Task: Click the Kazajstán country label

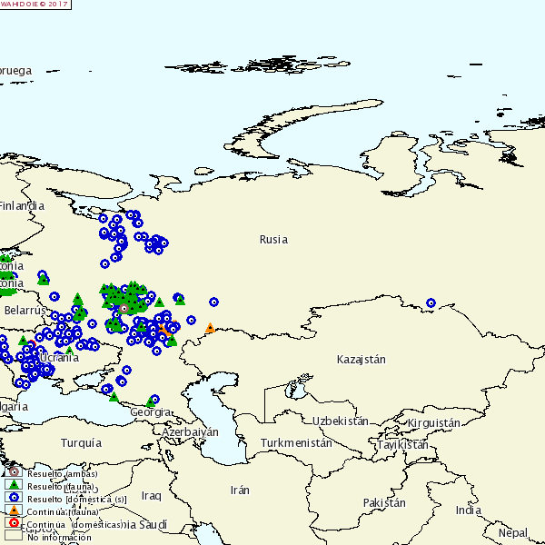Action: [x=361, y=360]
